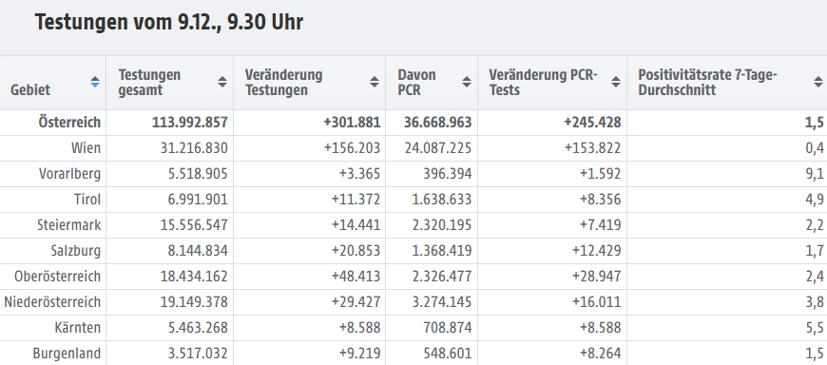Viewport: 827px width, 365px height.
Task: Toggle sort icon on Veränderung Testungen
Action: [x=375, y=83]
